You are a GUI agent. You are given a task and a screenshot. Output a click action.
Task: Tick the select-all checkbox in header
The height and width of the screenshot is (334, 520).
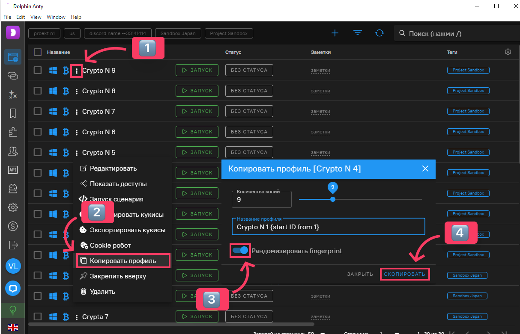coord(38,52)
